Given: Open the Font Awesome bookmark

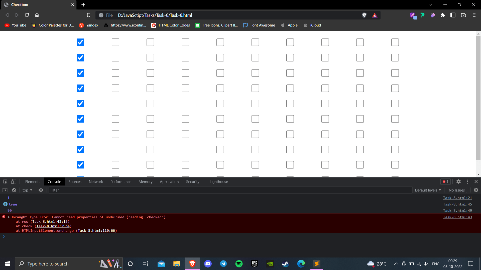Looking at the screenshot, I should (259, 25).
